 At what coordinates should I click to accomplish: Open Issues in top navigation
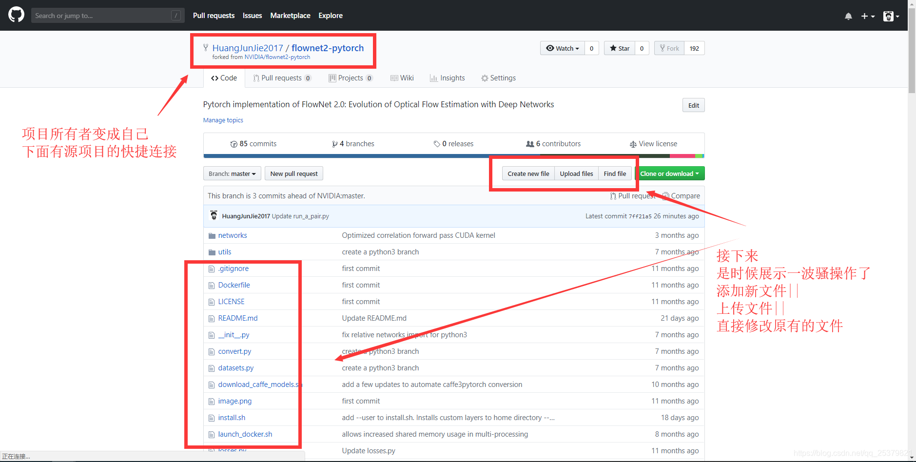252,16
